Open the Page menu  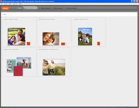[6, 4]
